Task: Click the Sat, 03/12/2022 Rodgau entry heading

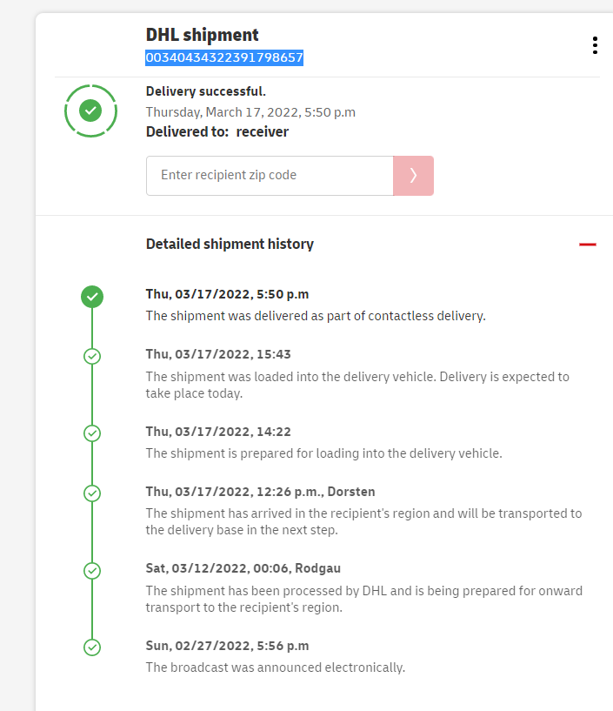Action: (243, 568)
